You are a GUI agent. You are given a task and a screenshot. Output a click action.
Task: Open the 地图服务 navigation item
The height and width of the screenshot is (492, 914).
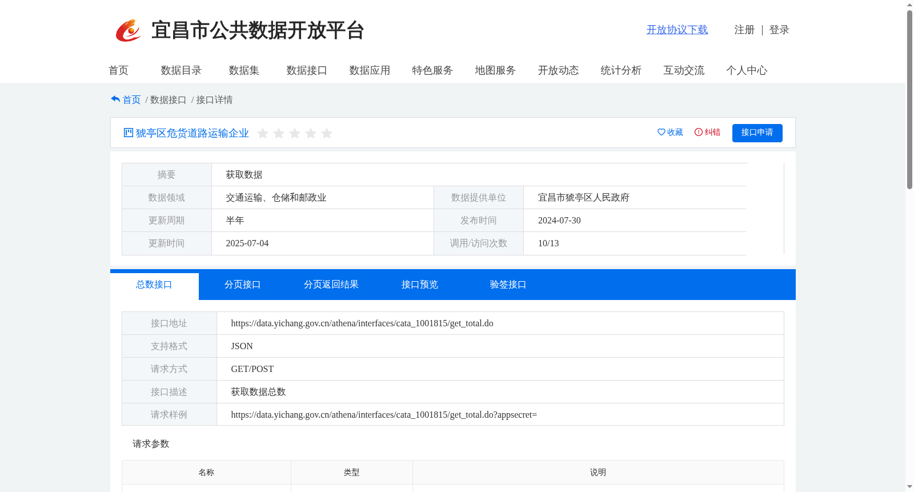pyautogui.click(x=495, y=70)
